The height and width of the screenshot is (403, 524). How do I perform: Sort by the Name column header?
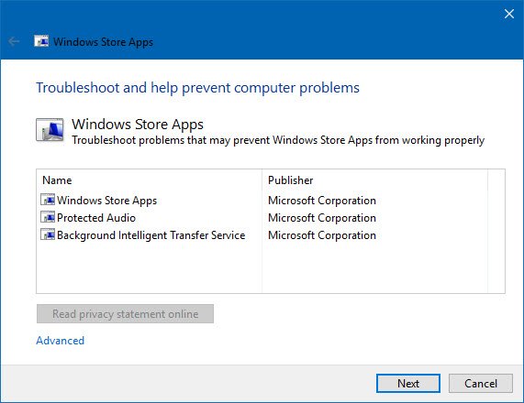click(149, 180)
